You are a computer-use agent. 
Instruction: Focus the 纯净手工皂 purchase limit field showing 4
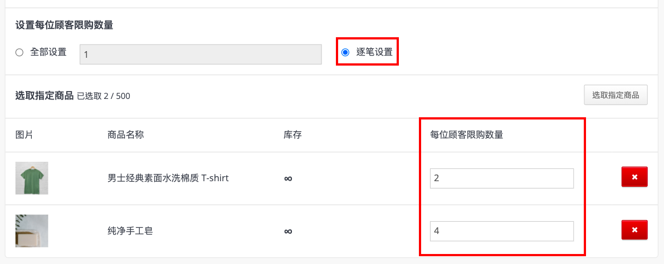point(502,231)
